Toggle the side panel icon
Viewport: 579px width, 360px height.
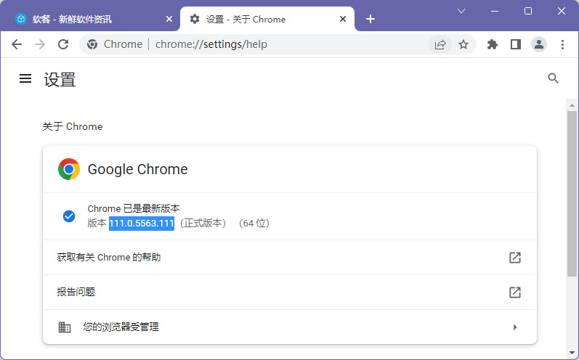click(516, 44)
